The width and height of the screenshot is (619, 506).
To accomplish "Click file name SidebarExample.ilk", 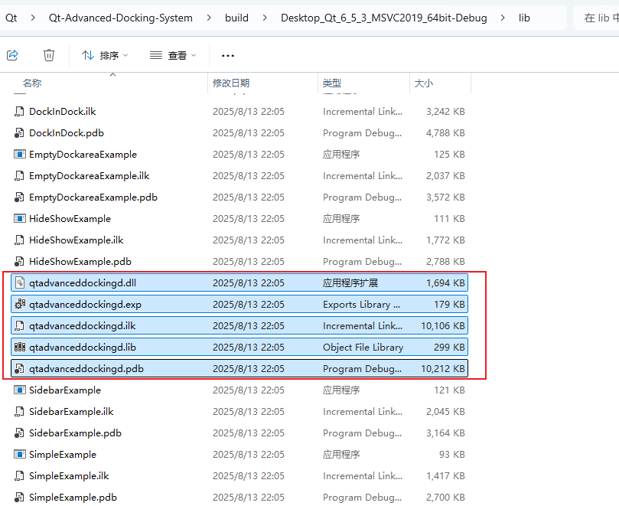I will click(71, 412).
